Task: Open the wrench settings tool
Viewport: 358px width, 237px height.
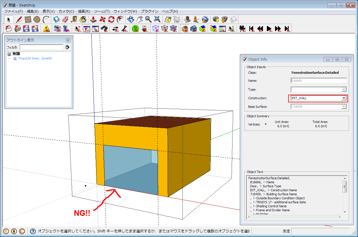Action: pos(124,29)
